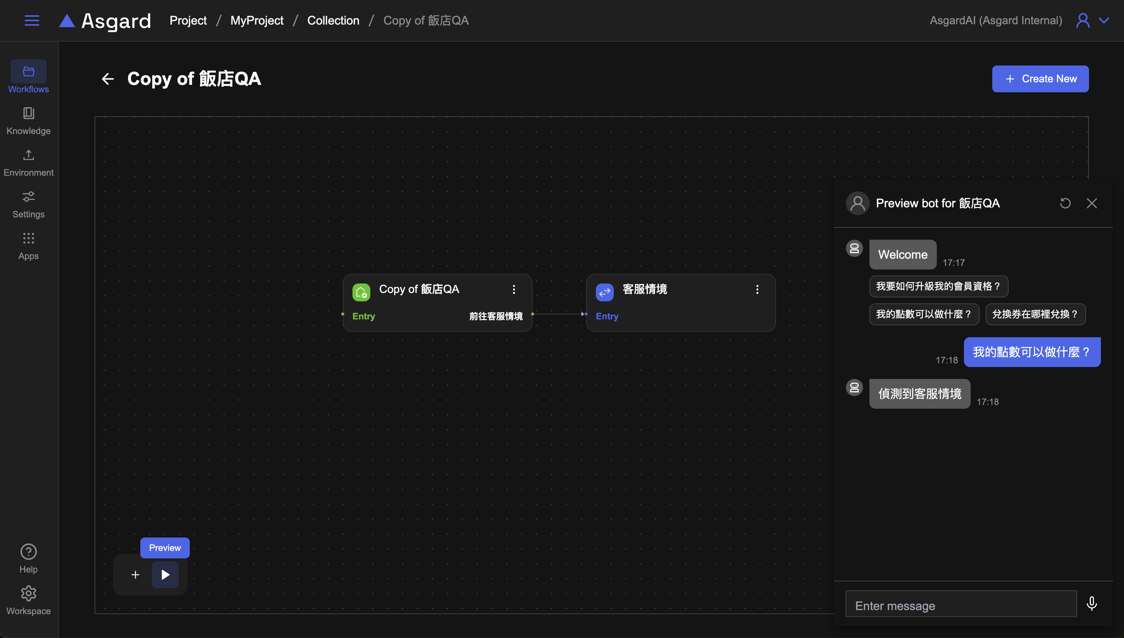Screen dimensions: 1124x638
Task: Navigate to Collection breadcrumb
Action: point(333,20)
